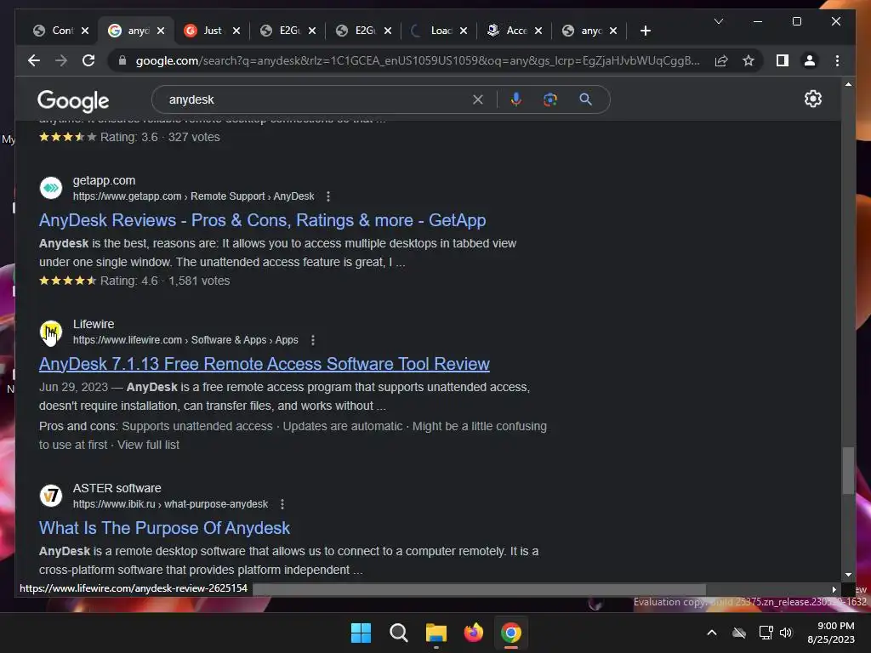Open Google quick settings gear
This screenshot has width=871, height=653.
(x=812, y=99)
